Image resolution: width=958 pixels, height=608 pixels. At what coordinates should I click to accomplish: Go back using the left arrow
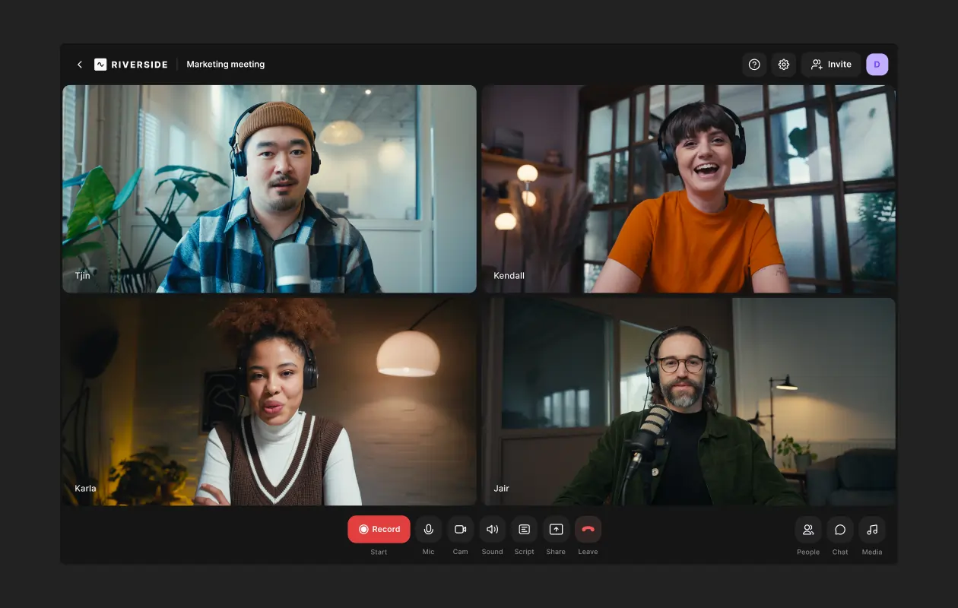(x=80, y=65)
